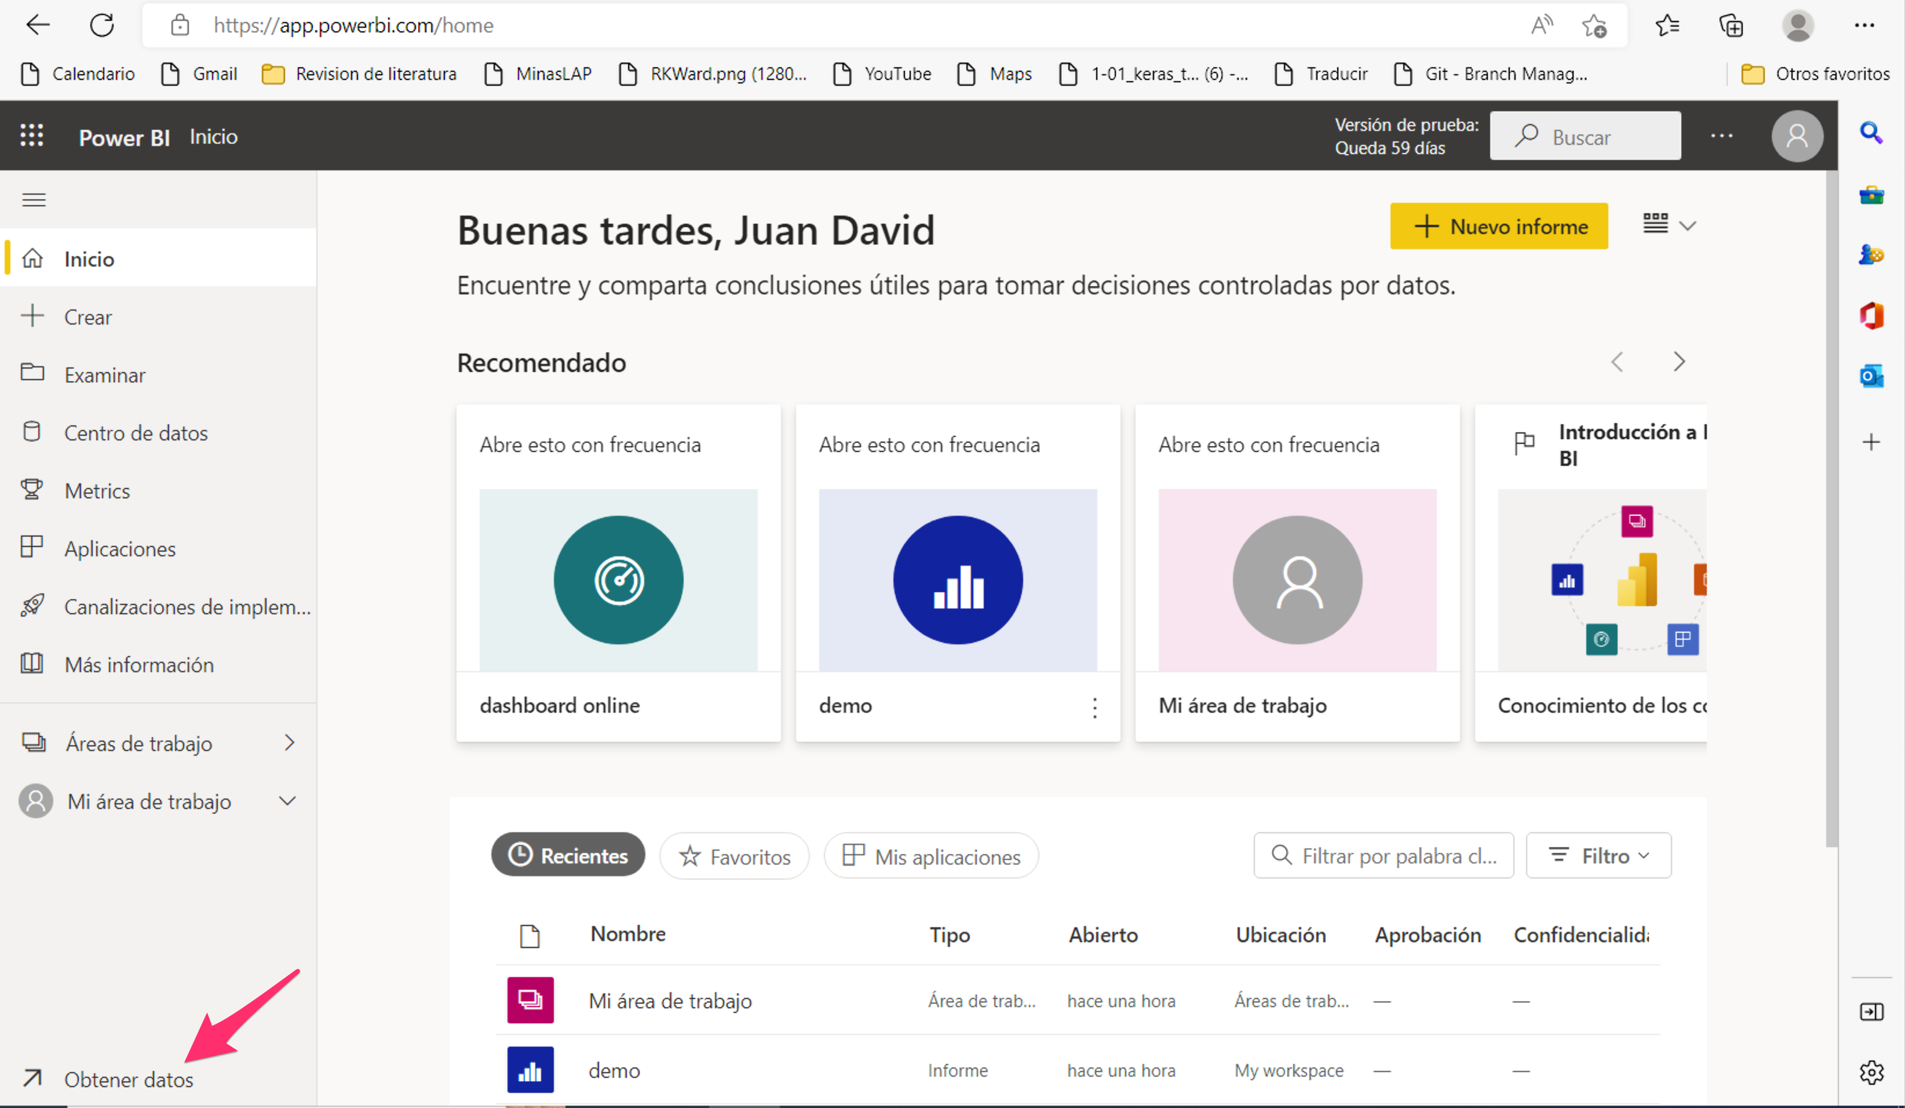Image resolution: width=1905 pixels, height=1108 pixels.
Task: Click the Nuevo informe button
Action: (1498, 226)
